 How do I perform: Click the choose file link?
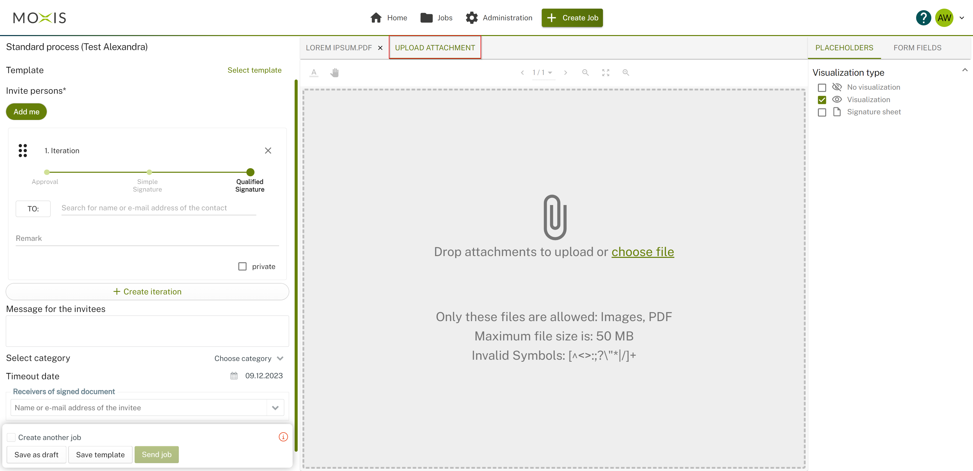[x=643, y=252]
